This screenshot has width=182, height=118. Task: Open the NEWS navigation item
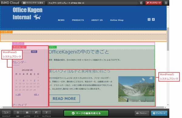tap(61, 20)
